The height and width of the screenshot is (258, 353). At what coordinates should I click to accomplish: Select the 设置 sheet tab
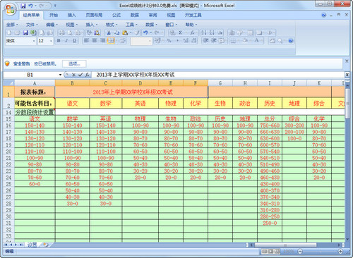pos(32,245)
